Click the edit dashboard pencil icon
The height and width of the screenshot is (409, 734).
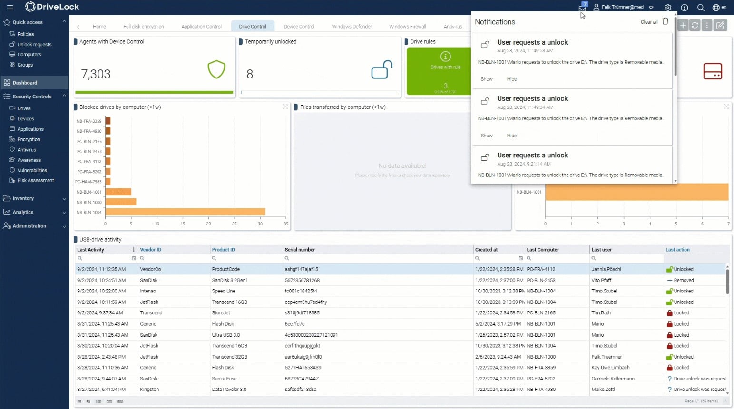(721, 25)
